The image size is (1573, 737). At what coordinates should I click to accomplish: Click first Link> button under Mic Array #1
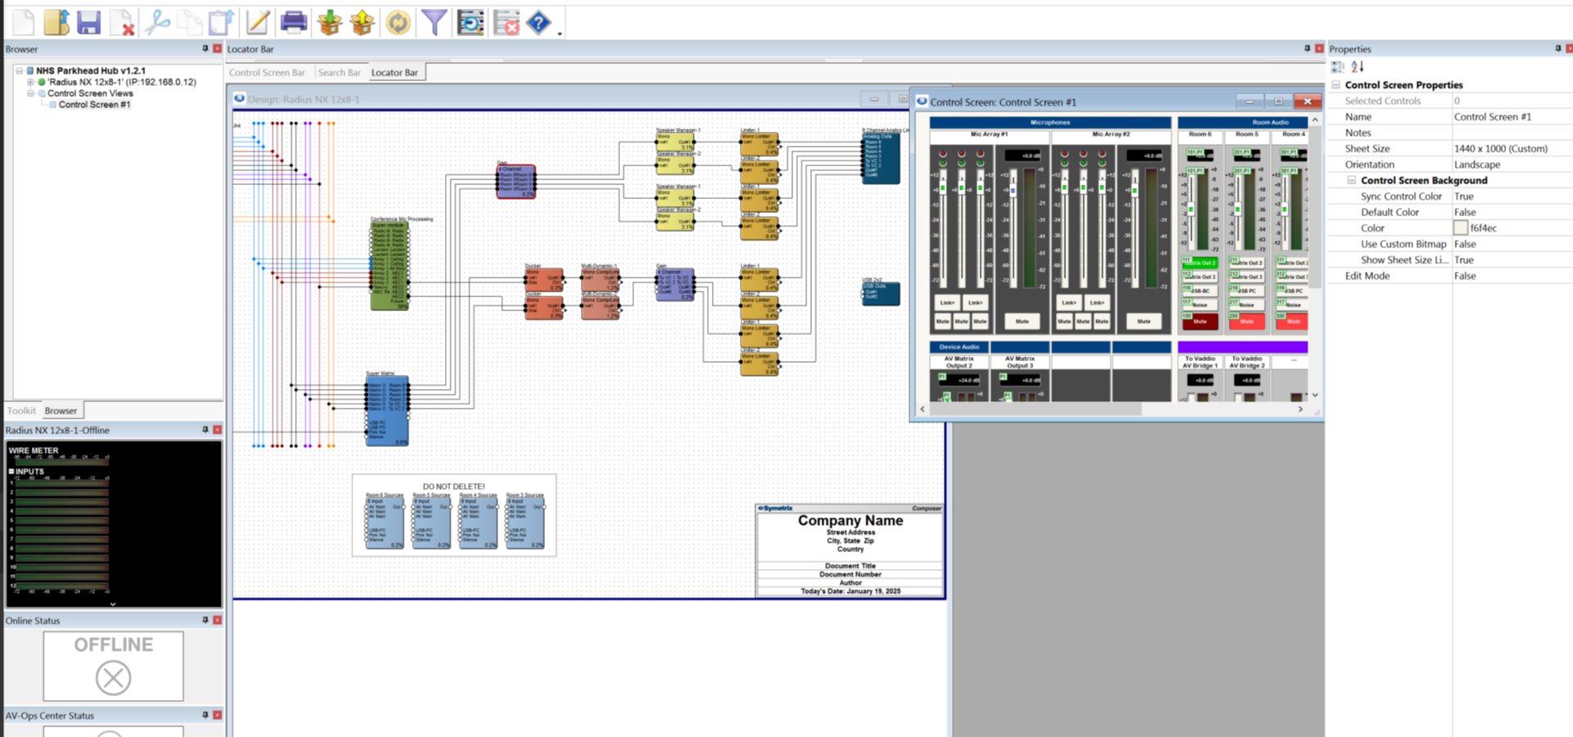point(947,303)
